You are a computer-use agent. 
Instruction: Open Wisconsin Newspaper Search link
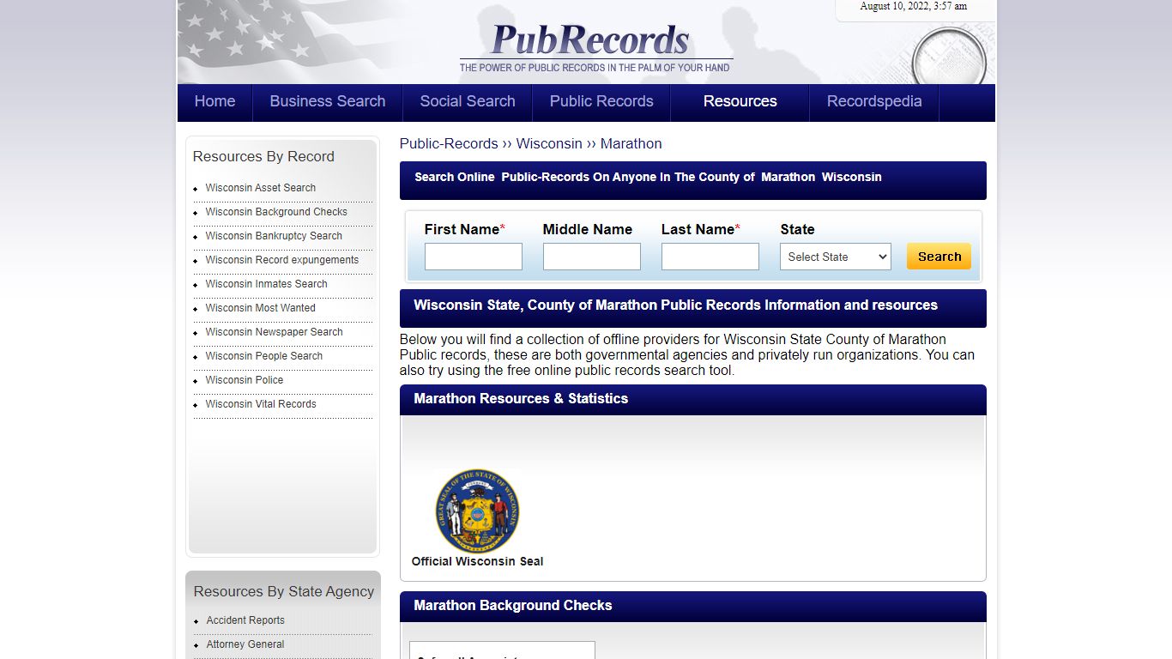pos(275,332)
